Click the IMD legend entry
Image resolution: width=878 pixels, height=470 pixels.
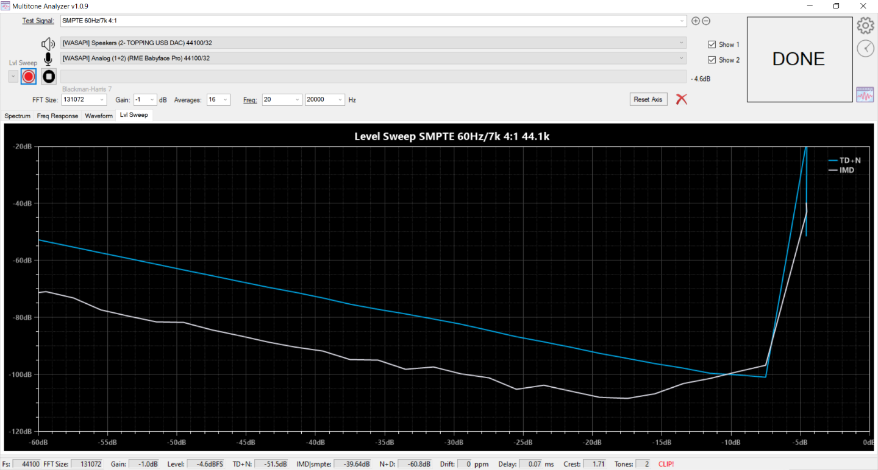coord(841,170)
